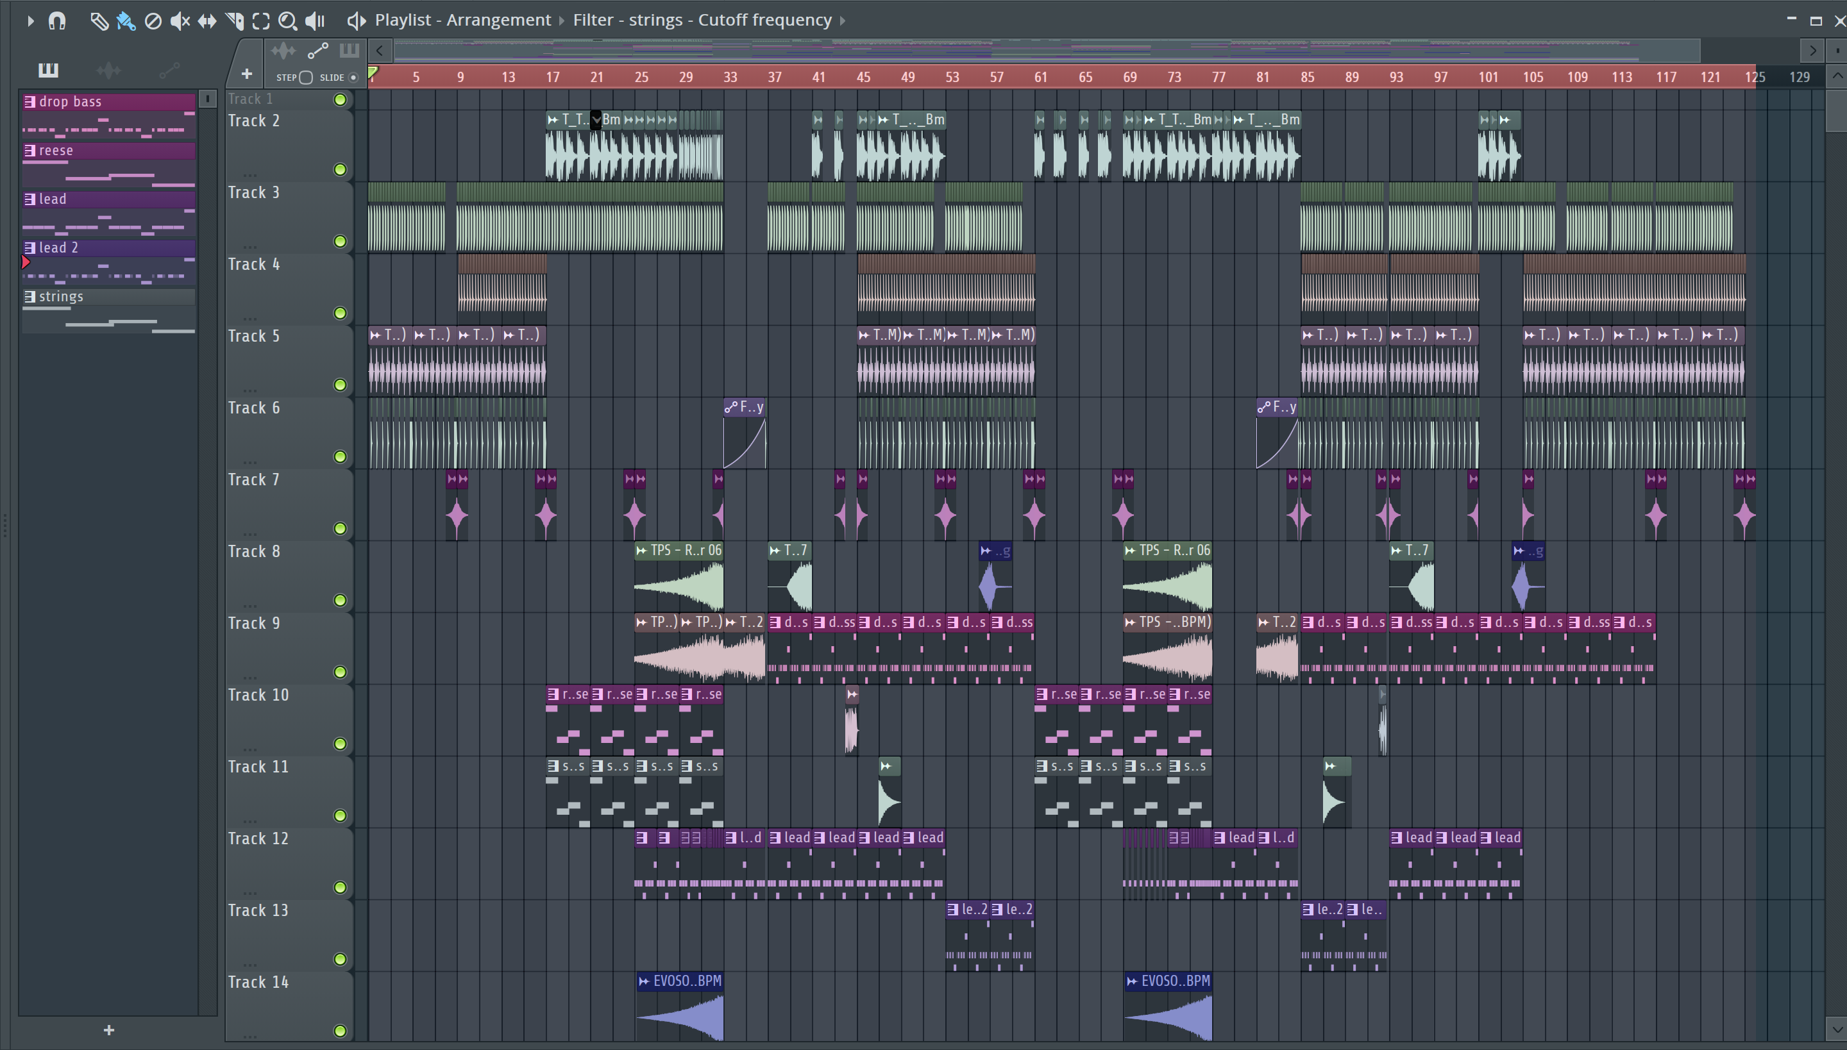This screenshot has height=1050, width=1847.
Task: Select the Slip tool
Action: point(207,21)
